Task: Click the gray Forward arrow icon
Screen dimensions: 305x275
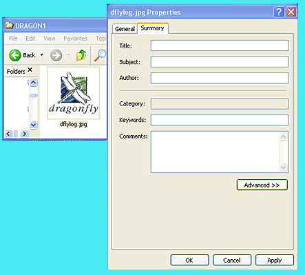Action: pyautogui.click(x=56, y=55)
